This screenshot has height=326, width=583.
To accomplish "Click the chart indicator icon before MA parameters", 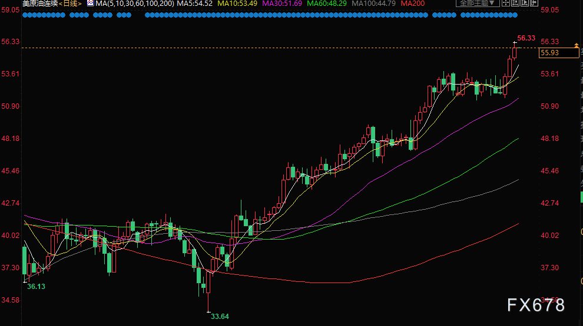I will pyautogui.click(x=90, y=4).
